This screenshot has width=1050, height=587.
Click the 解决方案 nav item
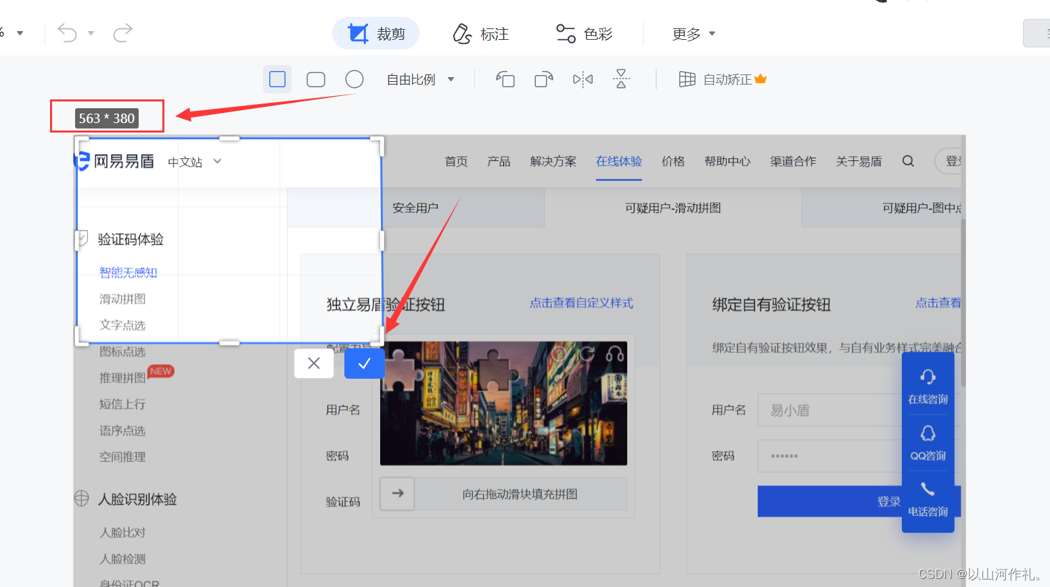[x=553, y=162]
